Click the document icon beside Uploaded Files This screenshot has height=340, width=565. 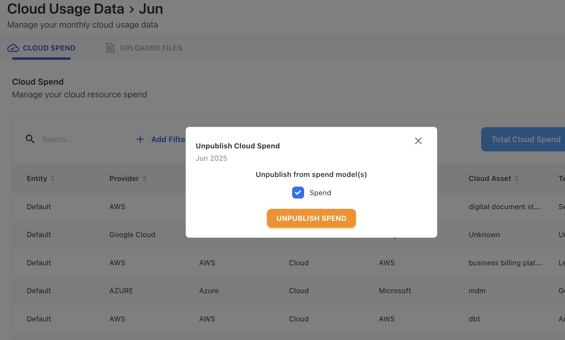[109, 48]
